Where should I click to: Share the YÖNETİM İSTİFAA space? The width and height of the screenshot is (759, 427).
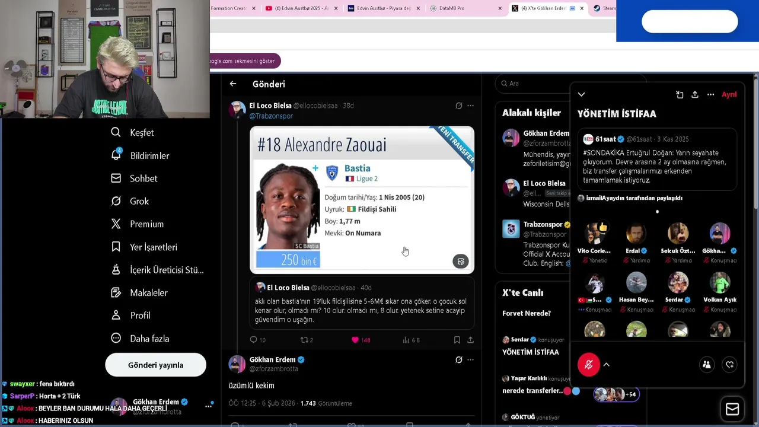coord(695,95)
